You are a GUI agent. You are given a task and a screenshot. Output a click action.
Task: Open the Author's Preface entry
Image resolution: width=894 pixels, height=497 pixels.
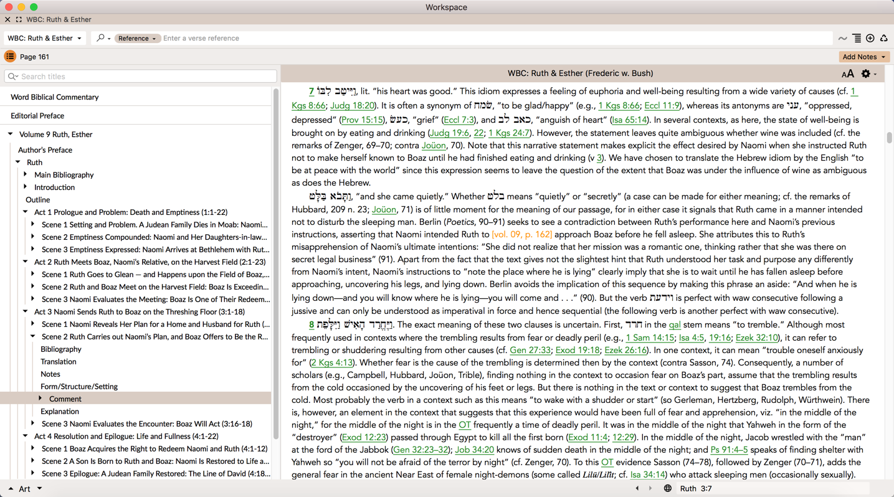45,150
